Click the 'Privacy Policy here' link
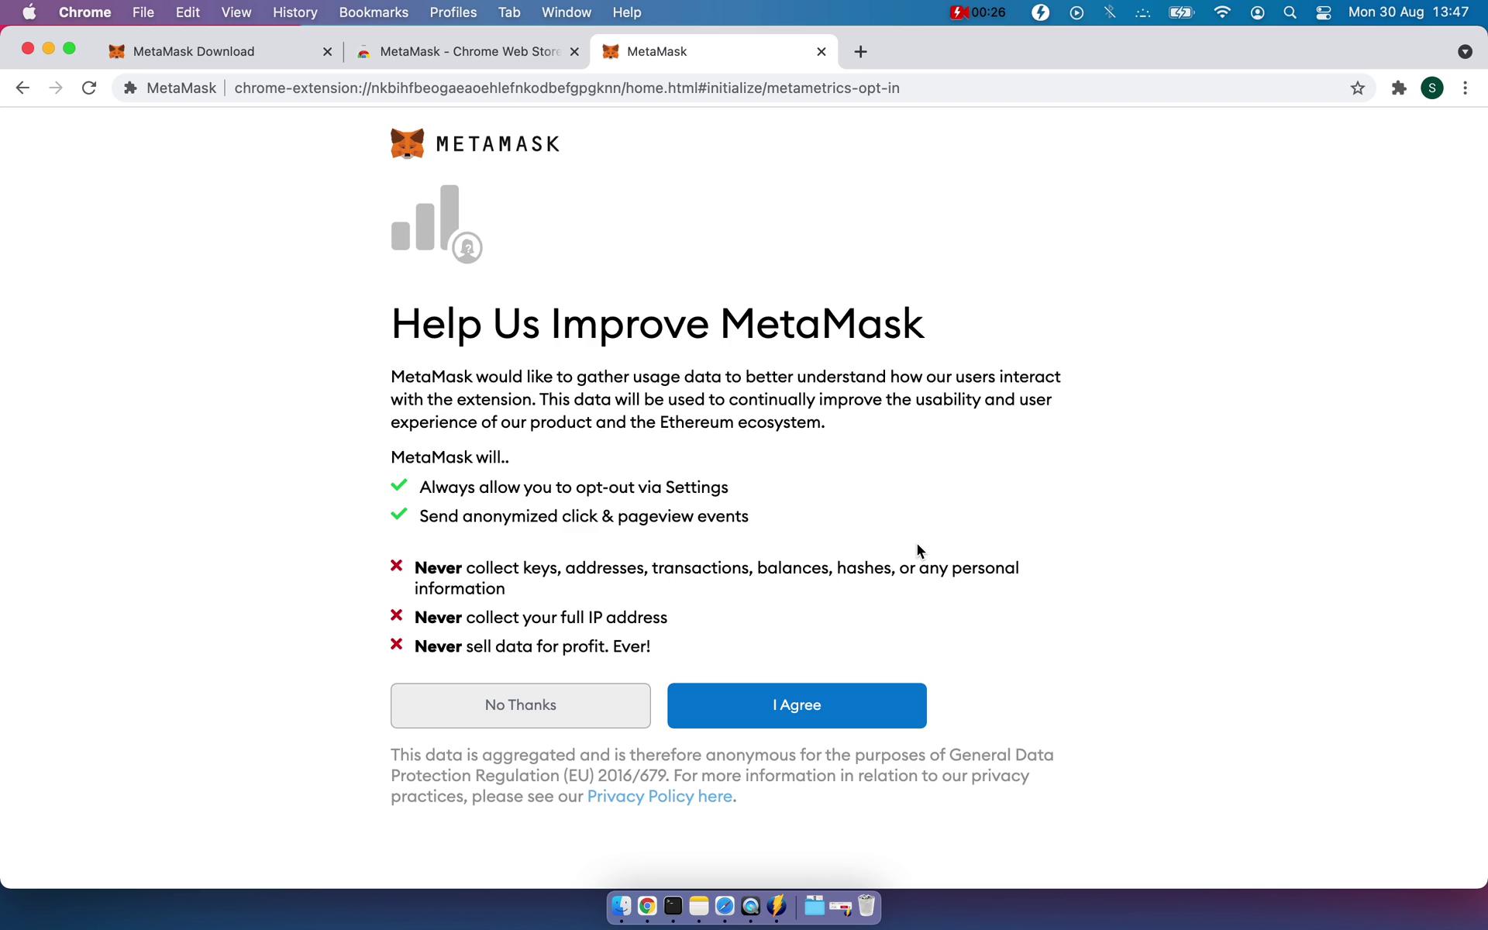Viewport: 1488px width, 930px height. coord(659,795)
